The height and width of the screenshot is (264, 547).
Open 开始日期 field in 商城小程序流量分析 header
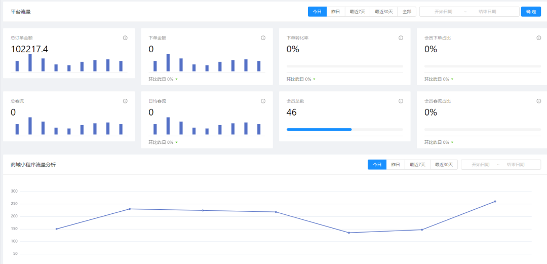click(x=480, y=165)
